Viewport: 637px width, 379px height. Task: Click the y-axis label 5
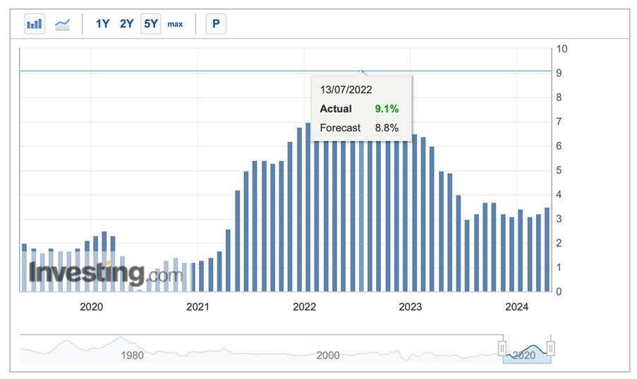559,170
